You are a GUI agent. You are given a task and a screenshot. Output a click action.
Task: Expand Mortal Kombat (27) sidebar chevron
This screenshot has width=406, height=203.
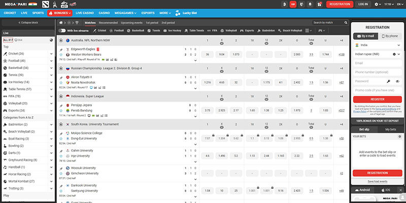pyautogui.click(x=51, y=181)
